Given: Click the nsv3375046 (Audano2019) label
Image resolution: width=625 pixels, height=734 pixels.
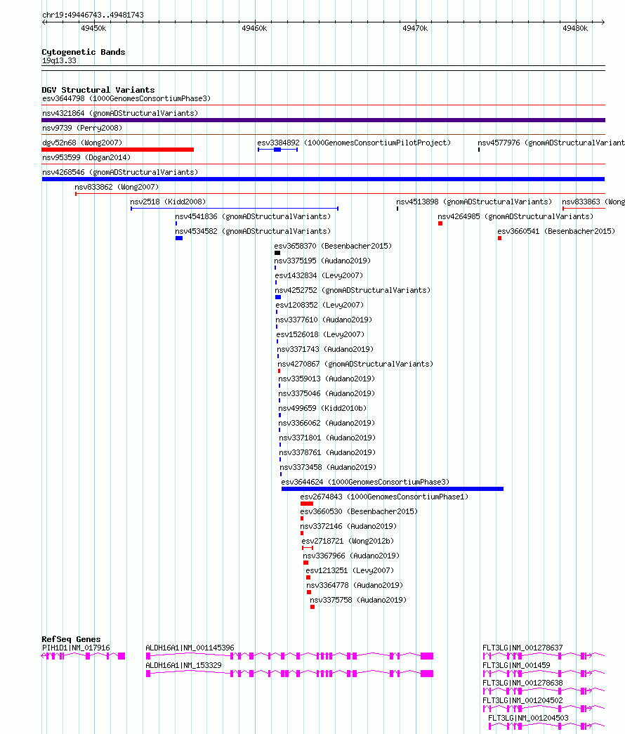Looking at the screenshot, I should (x=327, y=393).
